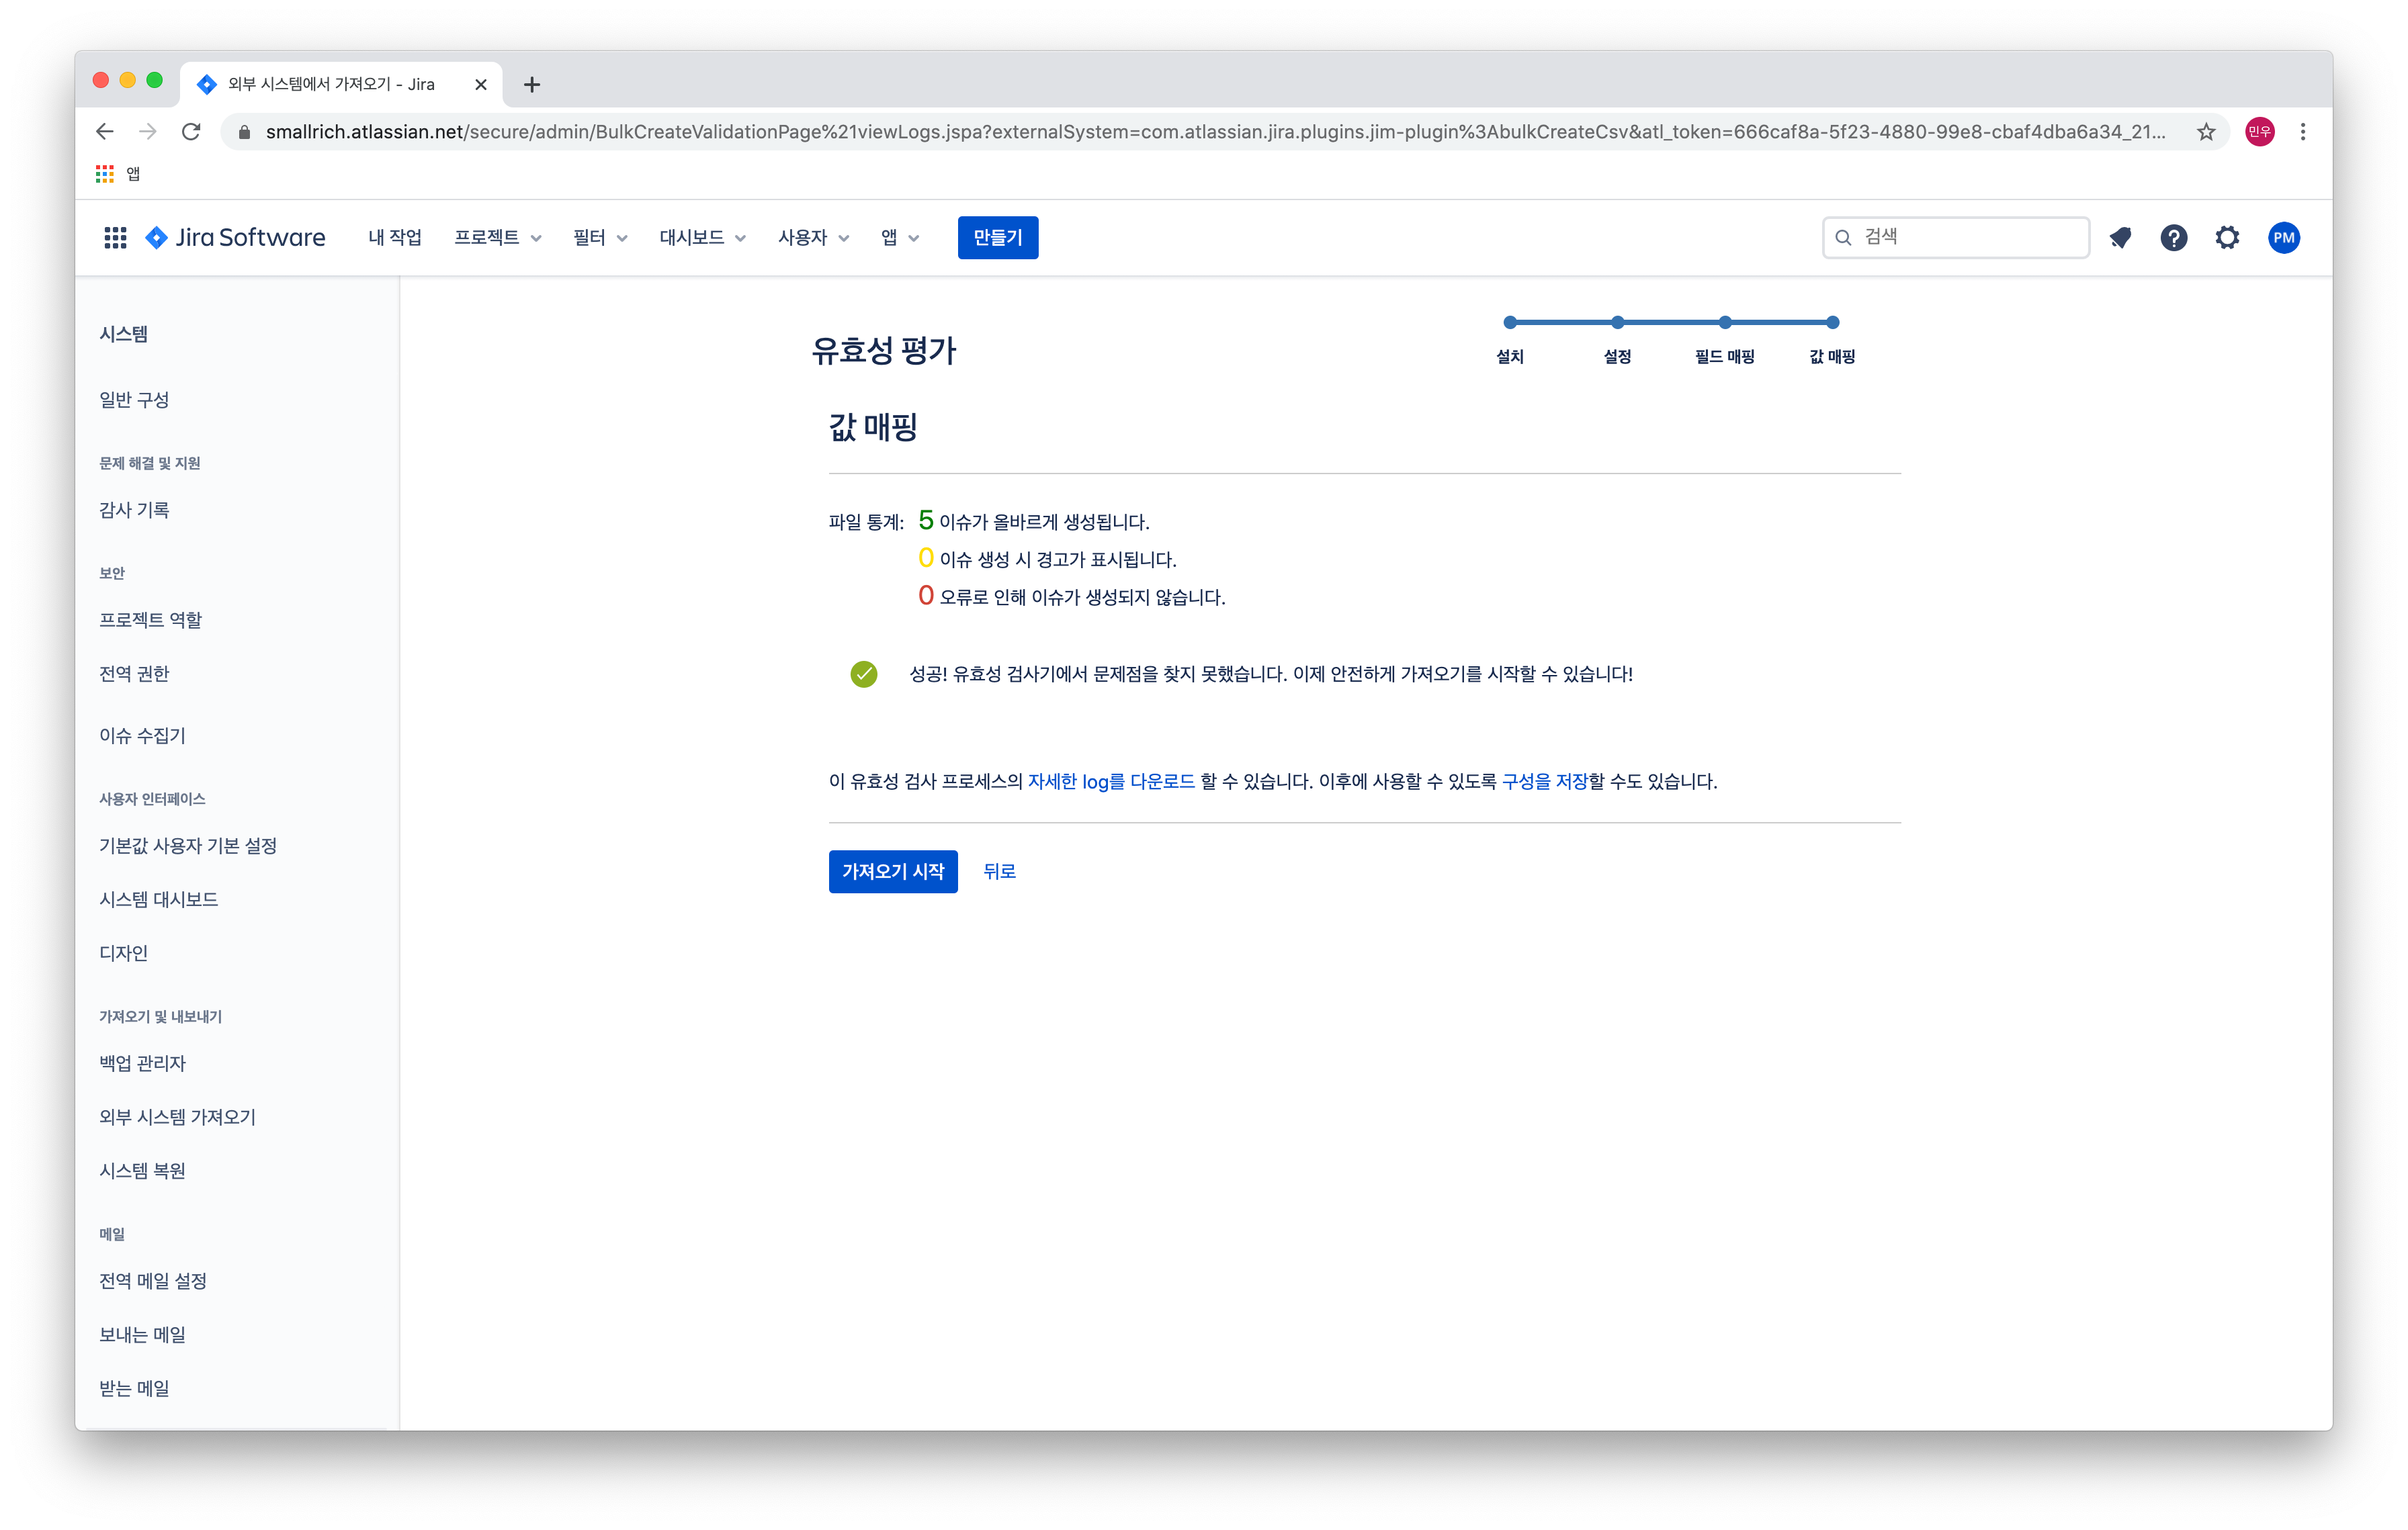Open the Jira app switcher grid icon
The height and width of the screenshot is (1530, 2408).
(x=115, y=238)
